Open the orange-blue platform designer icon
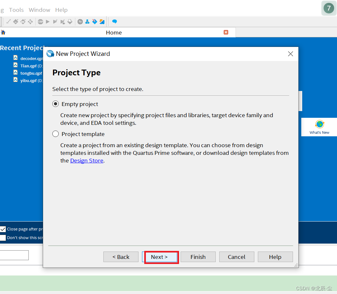This screenshot has width=337, height=294. 102,21
